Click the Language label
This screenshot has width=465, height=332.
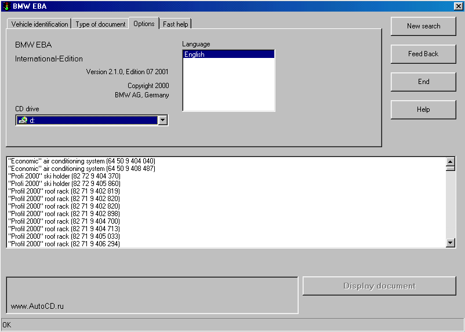point(196,44)
